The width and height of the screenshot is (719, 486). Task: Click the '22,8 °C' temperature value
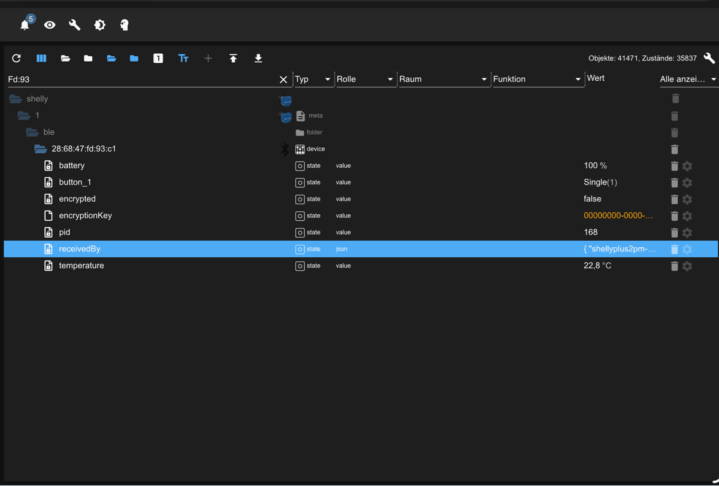tap(597, 266)
